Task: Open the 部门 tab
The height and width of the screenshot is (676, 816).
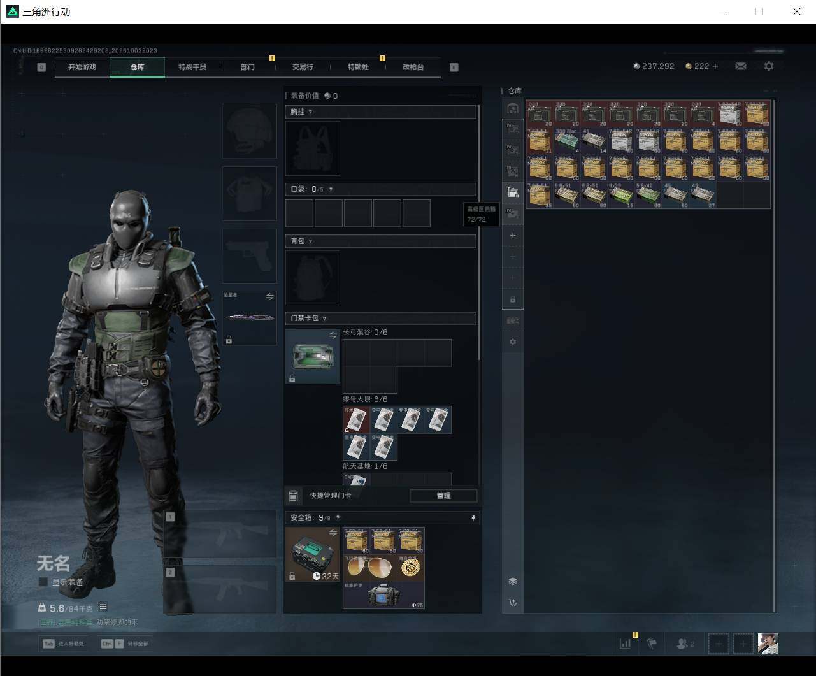Action: tap(248, 67)
